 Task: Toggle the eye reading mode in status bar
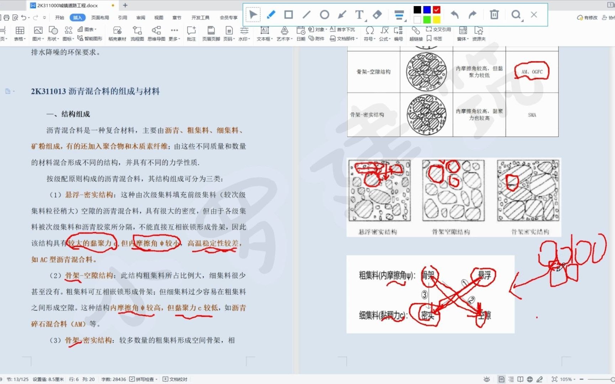click(487, 379)
